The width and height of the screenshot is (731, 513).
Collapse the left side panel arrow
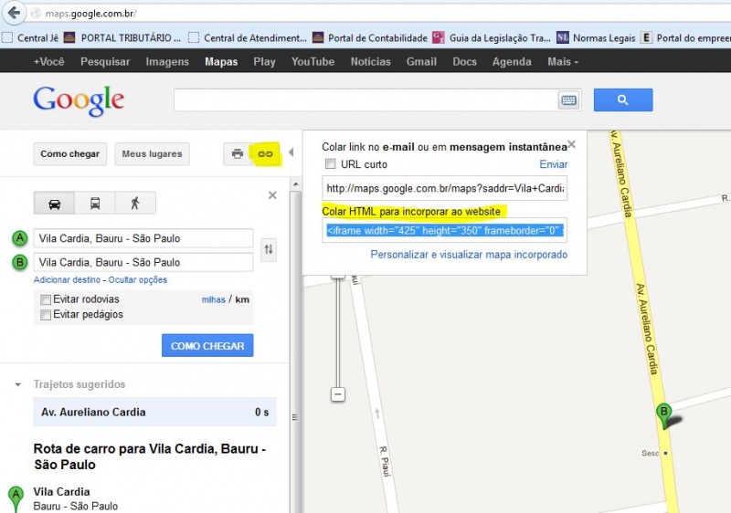tap(291, 152)
